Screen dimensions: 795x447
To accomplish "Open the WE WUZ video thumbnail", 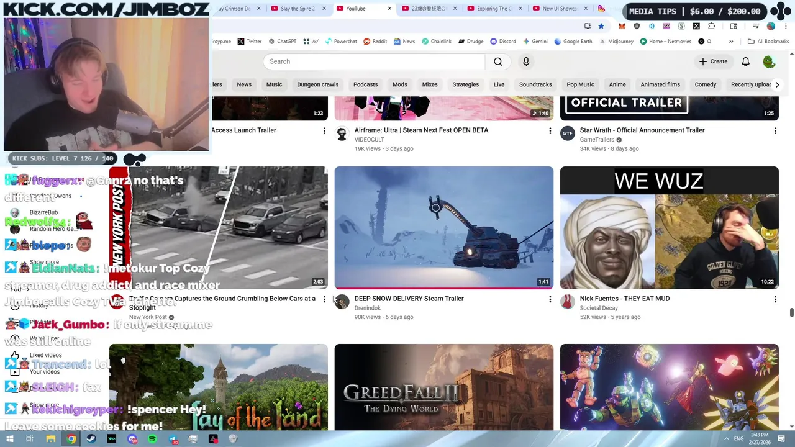I will pos(670,227).
